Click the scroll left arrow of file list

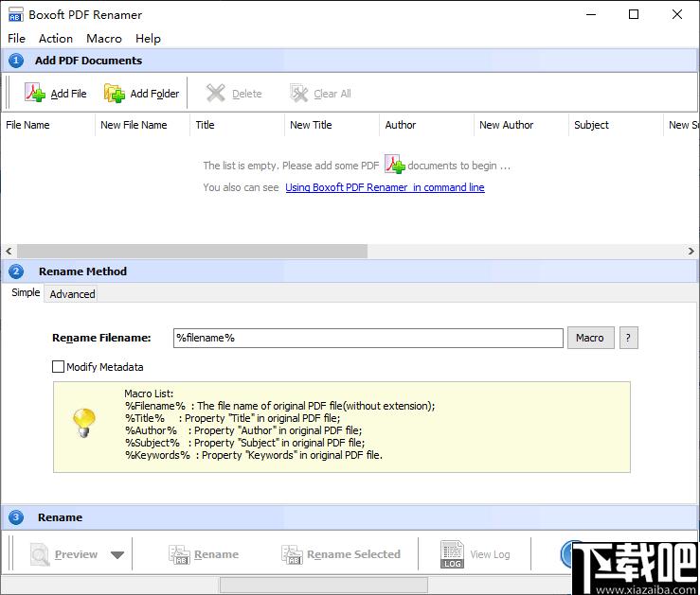[x=9, y=251]
